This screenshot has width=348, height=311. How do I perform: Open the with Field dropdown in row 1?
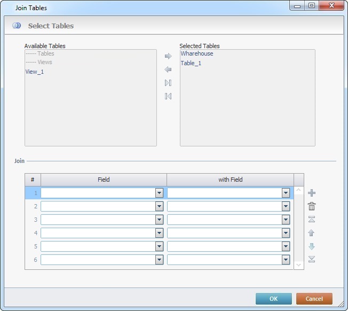pyautogui.click(x=286, y=193)
